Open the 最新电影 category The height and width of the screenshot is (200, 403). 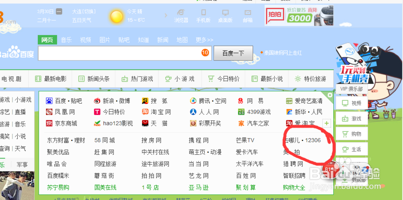51,79
